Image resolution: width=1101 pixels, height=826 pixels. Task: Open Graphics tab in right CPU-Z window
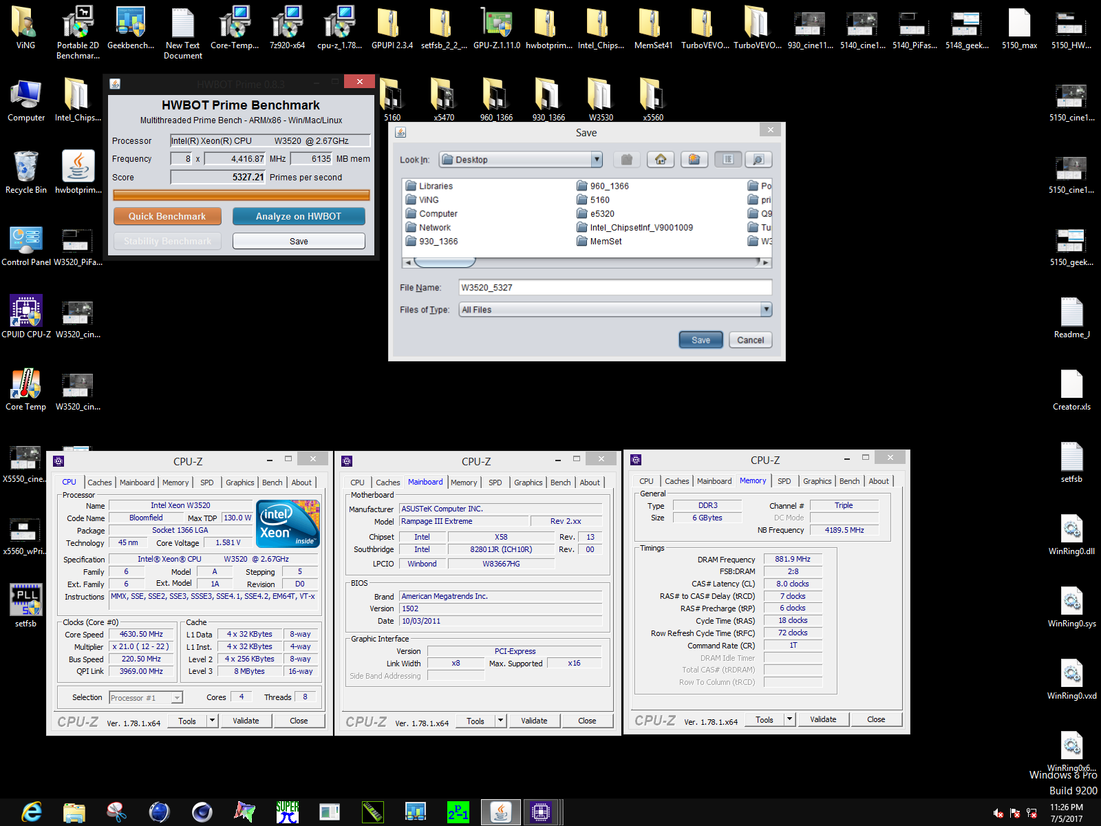point(817,481)
